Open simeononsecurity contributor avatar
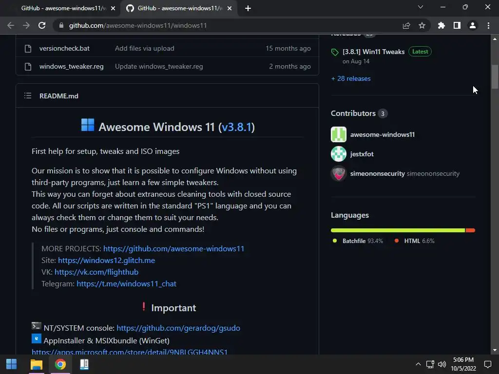Viewport: 499px width, 374px height. coord(339,174)
